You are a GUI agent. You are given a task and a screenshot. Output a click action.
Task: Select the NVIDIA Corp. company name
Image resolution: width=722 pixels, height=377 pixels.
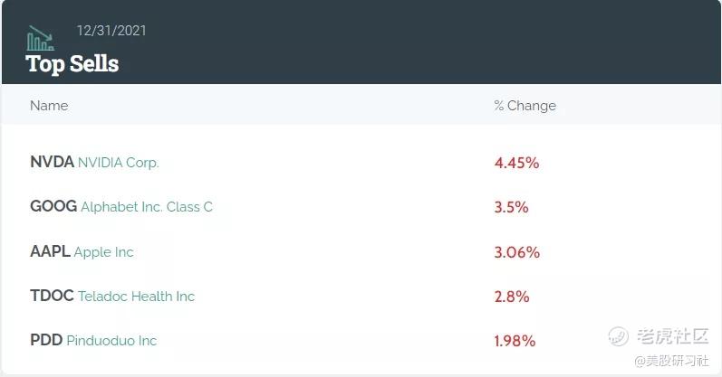pos(119,163)
